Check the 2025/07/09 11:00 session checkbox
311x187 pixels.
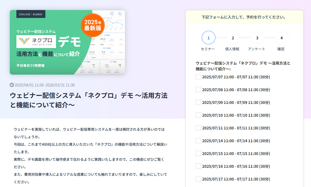[x=198, y=102]
